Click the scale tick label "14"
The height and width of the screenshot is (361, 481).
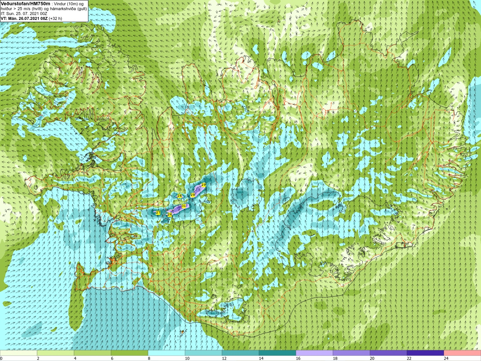(261, 358)
